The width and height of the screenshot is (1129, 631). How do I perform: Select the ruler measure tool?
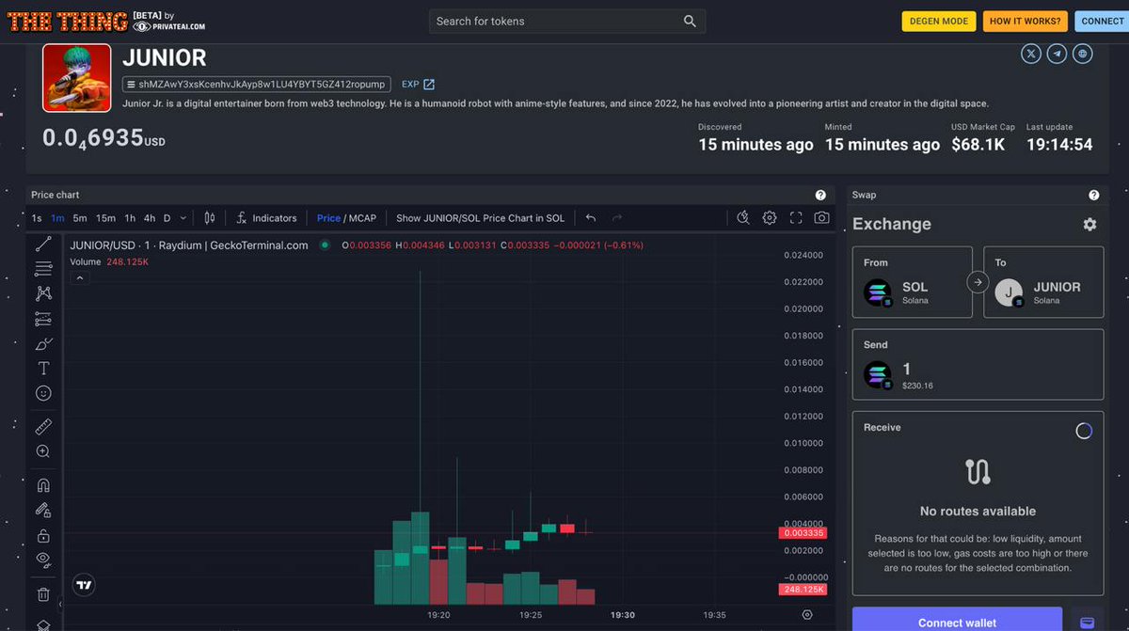(x=43, y=427)
